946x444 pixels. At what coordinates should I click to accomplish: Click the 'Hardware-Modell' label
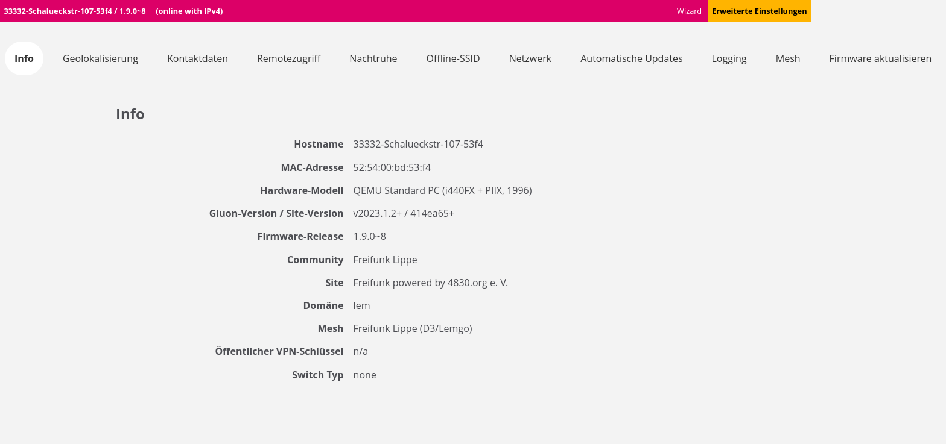click(302, 190)
